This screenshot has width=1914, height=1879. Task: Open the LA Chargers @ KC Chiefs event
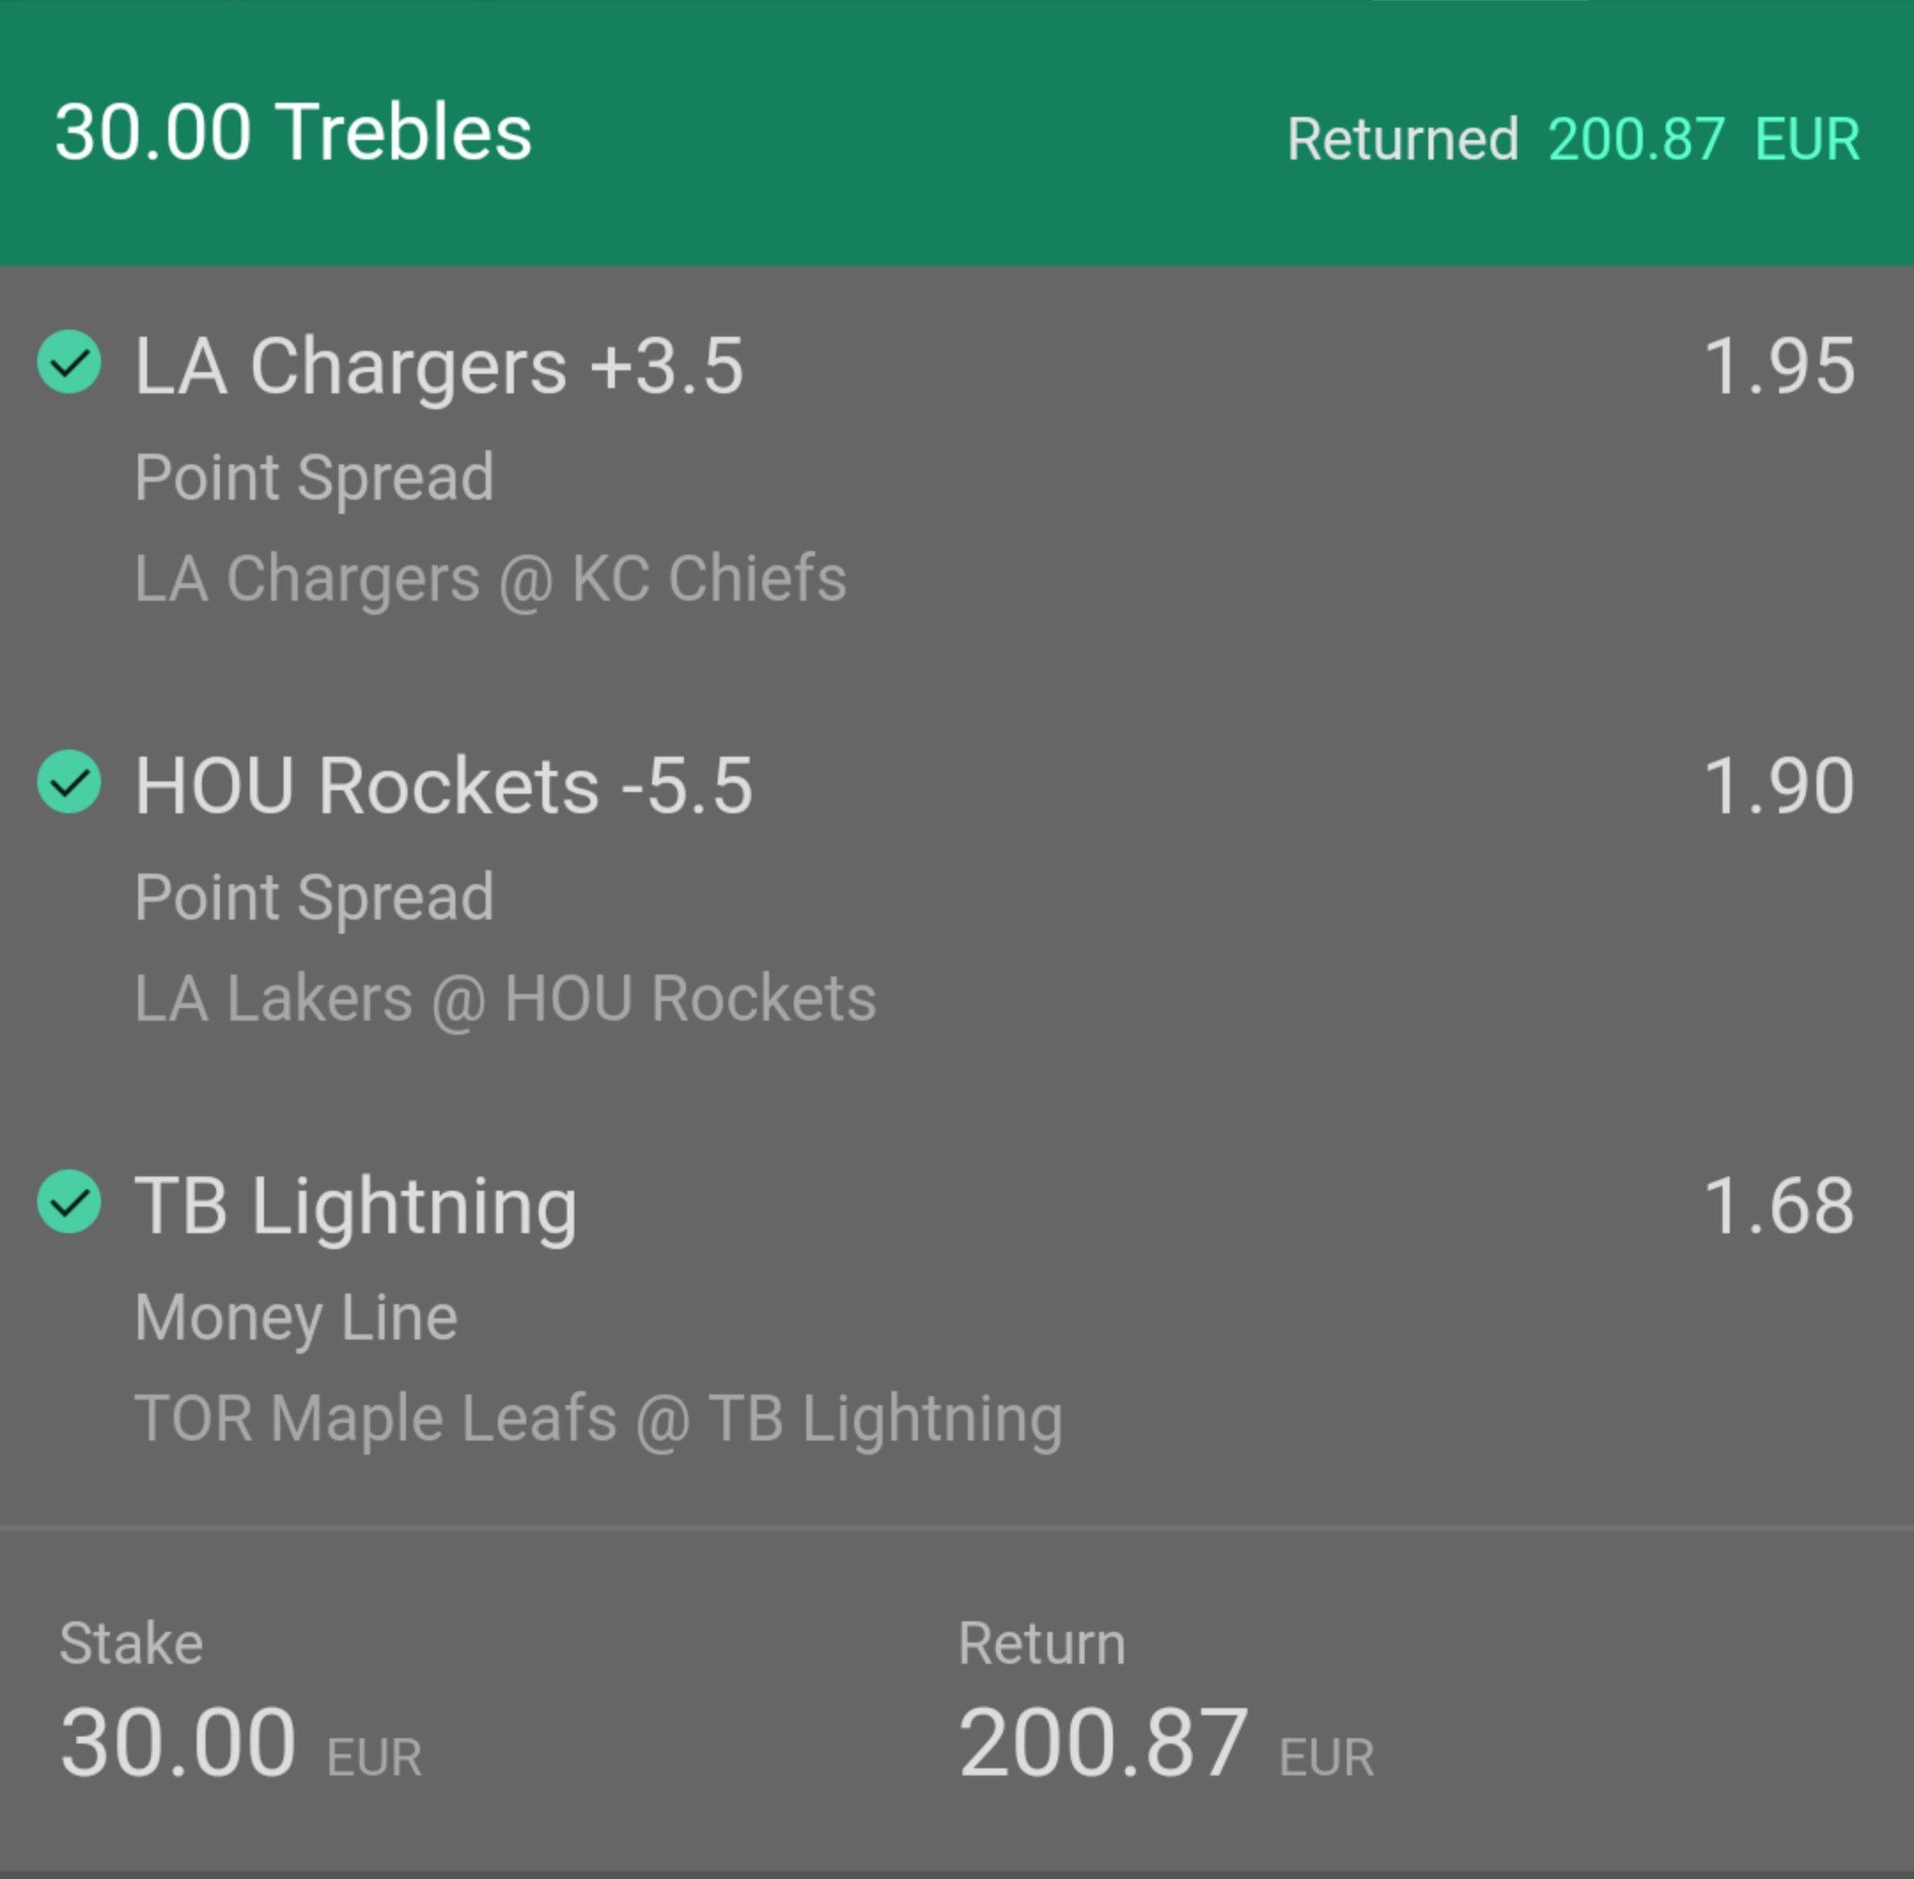tap(491, 578)
